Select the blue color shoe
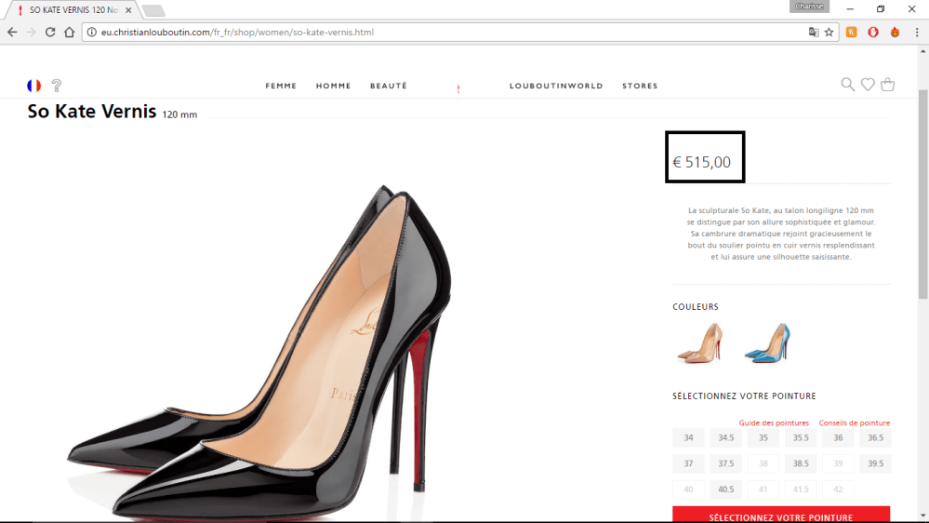The image size is (929, 523). tap(767, 342)
